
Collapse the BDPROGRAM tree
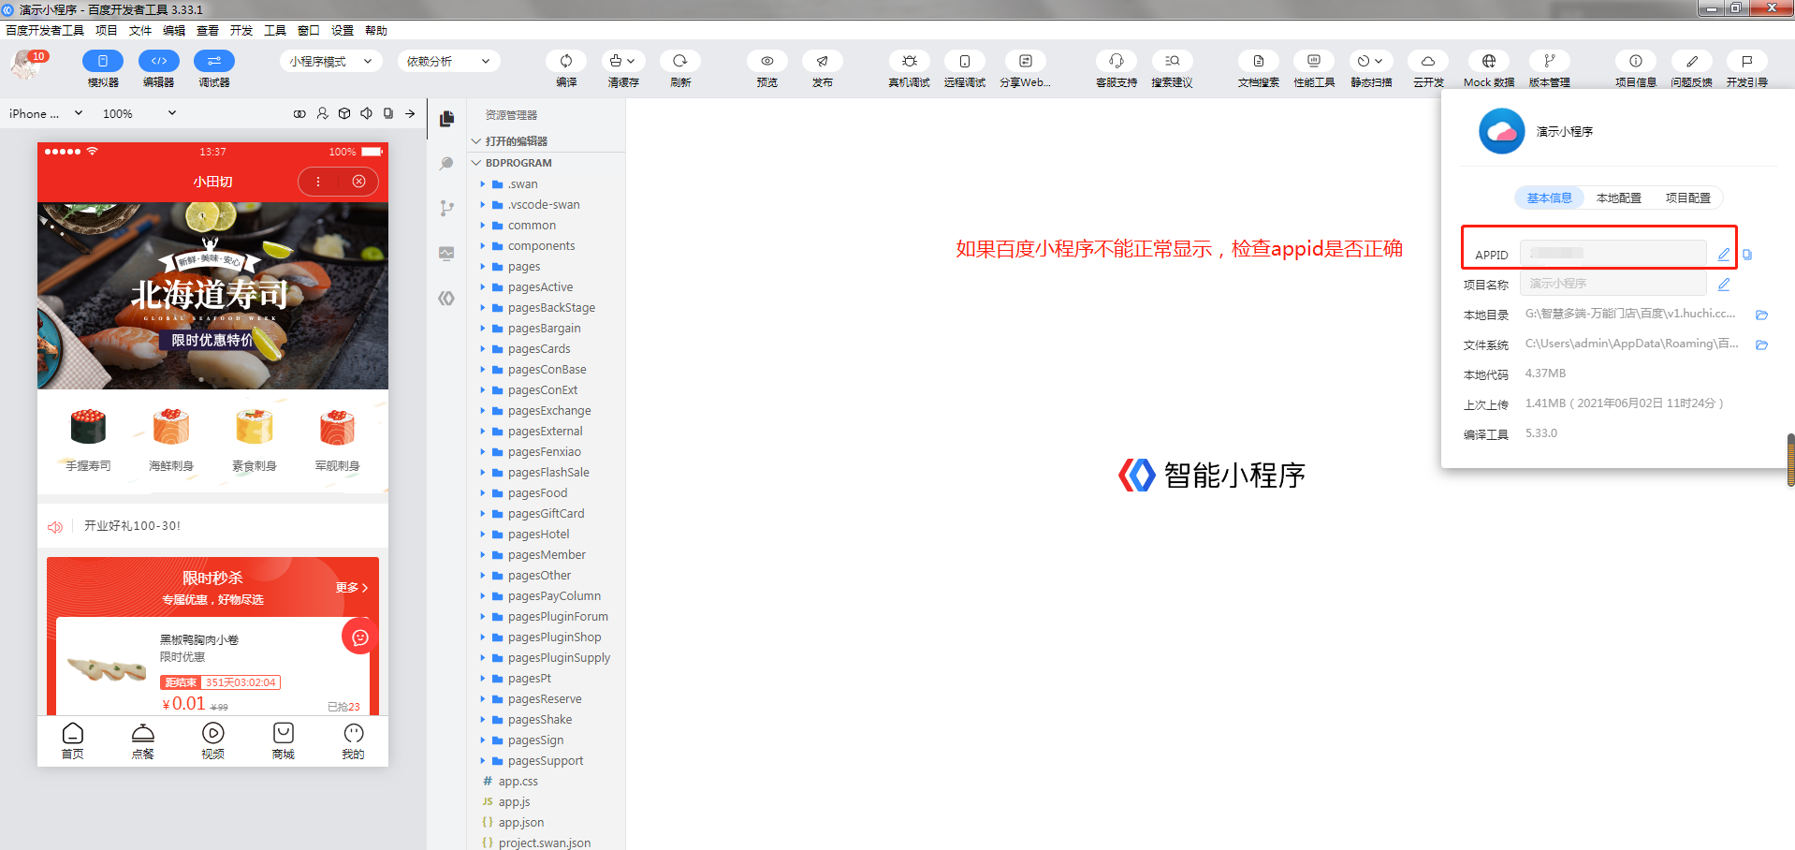(546, 163)
